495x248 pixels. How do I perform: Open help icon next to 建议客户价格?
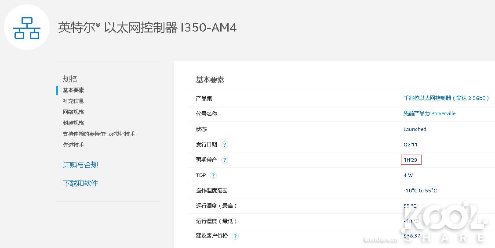pos(235,236)
